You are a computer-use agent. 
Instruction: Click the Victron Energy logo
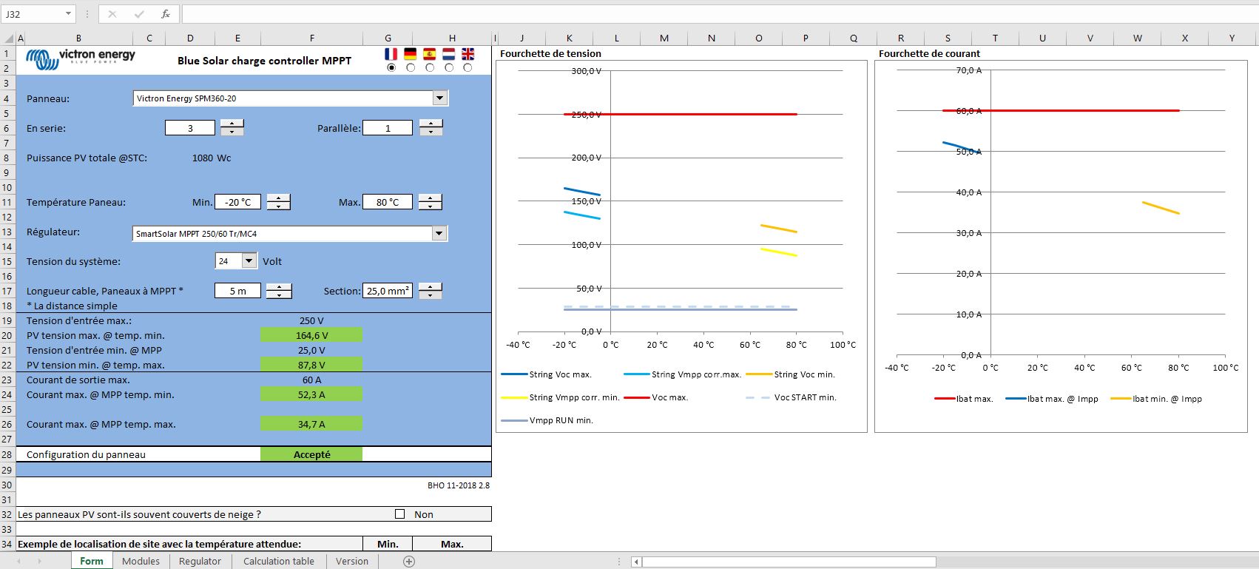point(81,58)
